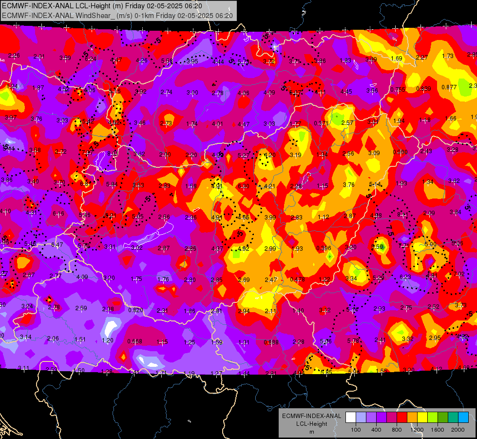Click the wind shear value 0.820
The image size is (477, 439).
[135, 310]
